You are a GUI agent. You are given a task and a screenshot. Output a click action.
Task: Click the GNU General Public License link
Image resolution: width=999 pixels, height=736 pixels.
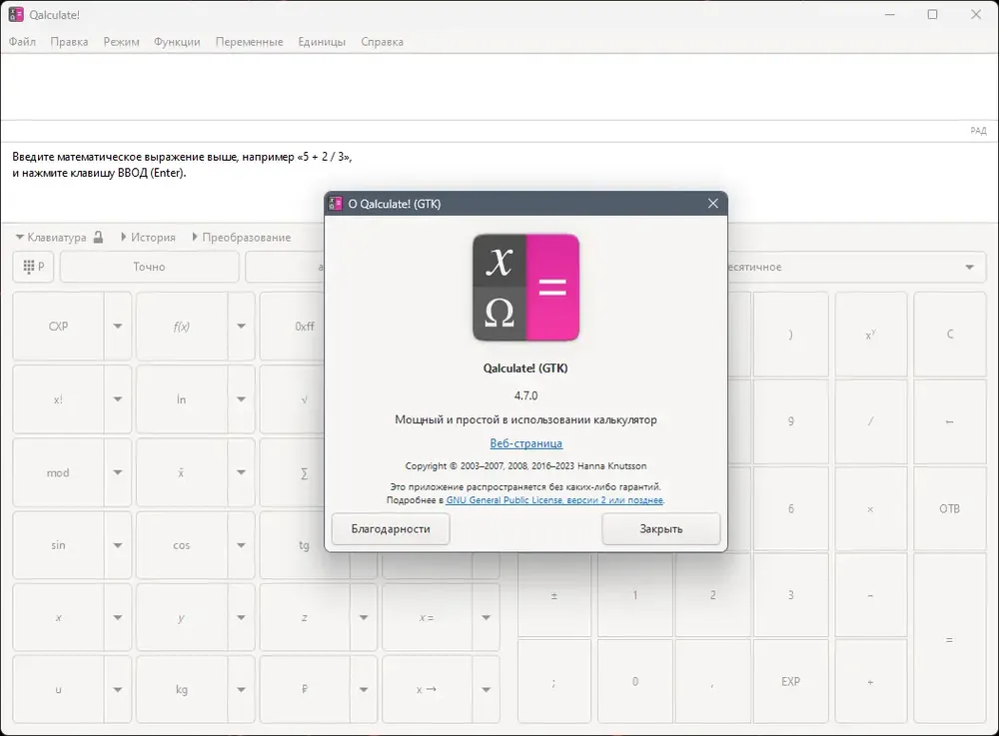tap(554, 500)
